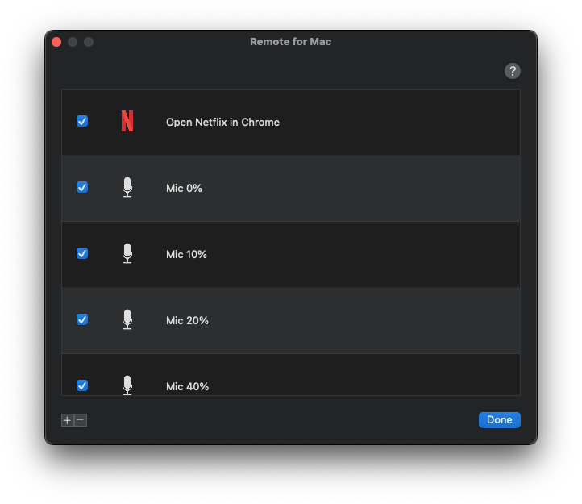582x504 pixels.
Task: Open help with the question mark button
Action: [x=513, y=71]
